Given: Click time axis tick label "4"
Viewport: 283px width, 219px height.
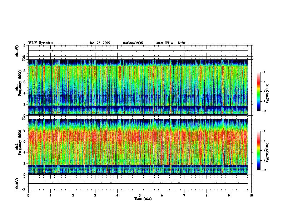Looking at the screenshot, I should (x=118, y=195).
